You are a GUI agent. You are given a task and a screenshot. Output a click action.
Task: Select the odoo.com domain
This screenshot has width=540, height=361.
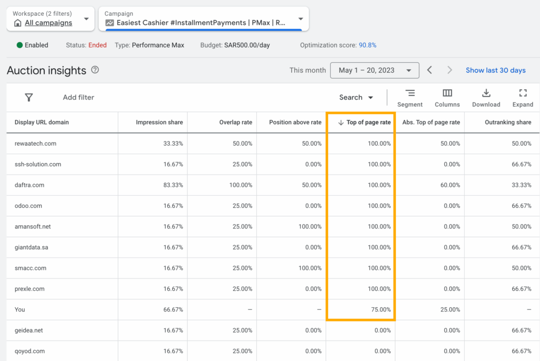28,206
